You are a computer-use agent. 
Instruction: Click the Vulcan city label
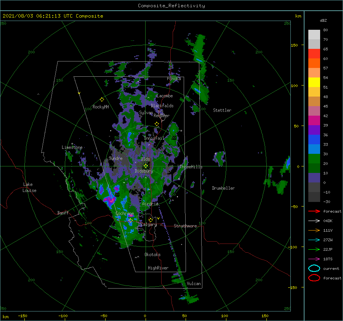point(194,284)
